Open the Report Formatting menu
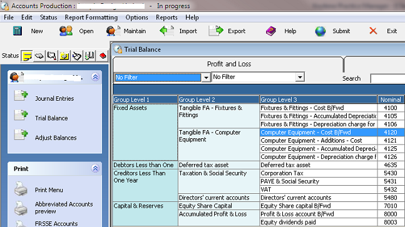 pos(91,18)
